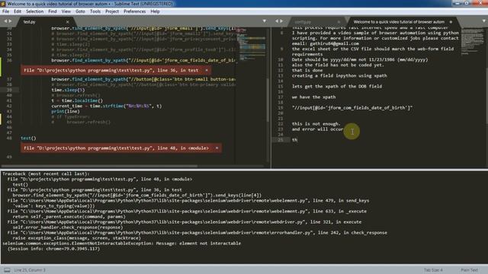Toggle the side bar via status bar icon
Screen dimensions: 488x274
point(7,270)
